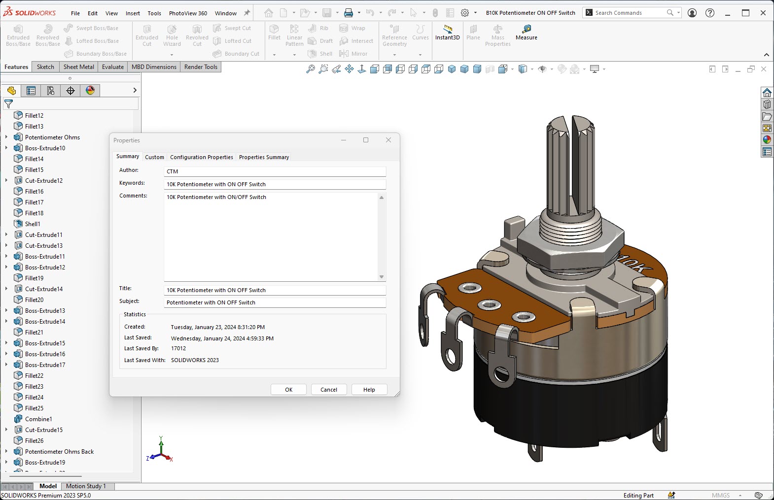The height and width of the screenshot is (500, 774).
Task: Click the Measure tool in the ribbon
Action: tap(527, 33)
